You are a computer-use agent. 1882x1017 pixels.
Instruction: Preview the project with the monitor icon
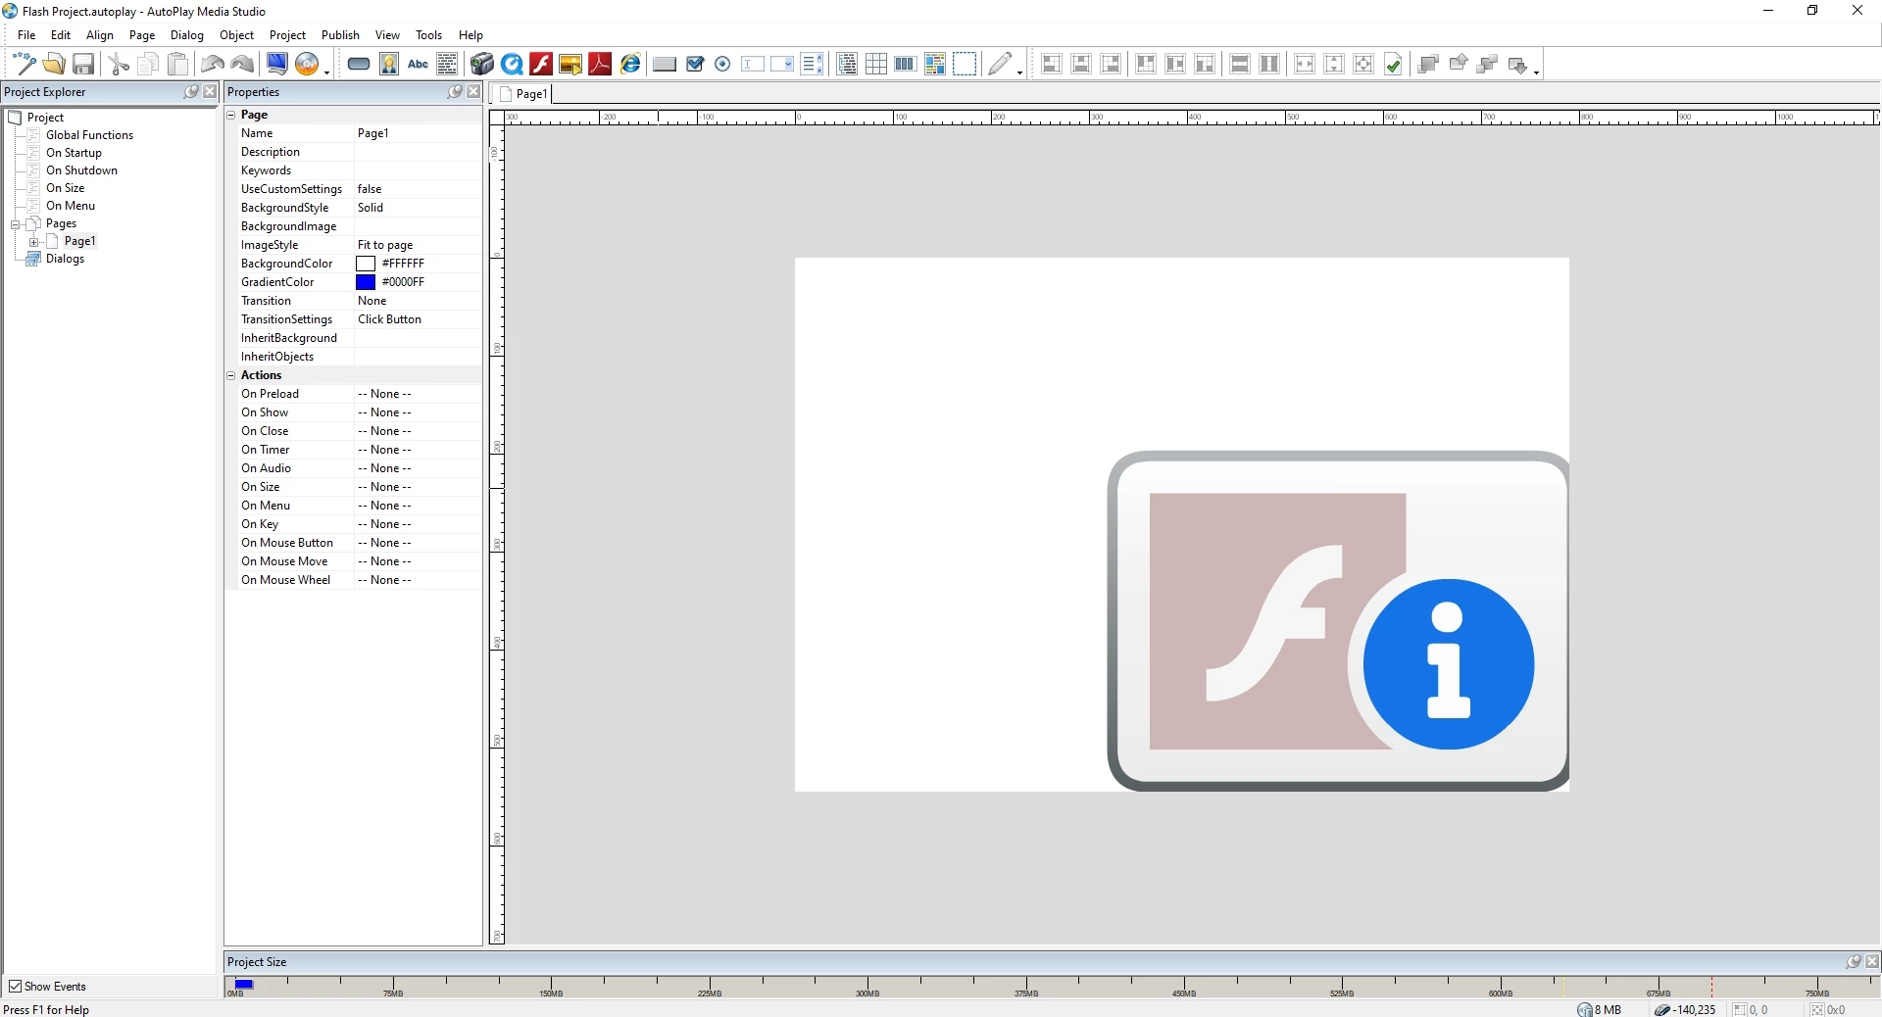tap(277, 65)
